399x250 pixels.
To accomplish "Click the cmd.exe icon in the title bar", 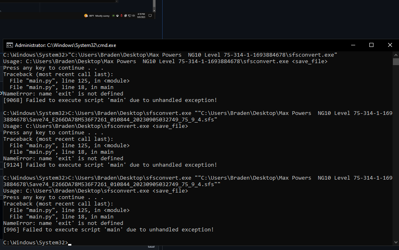I will pyautogui.click(x=9, y=45).
